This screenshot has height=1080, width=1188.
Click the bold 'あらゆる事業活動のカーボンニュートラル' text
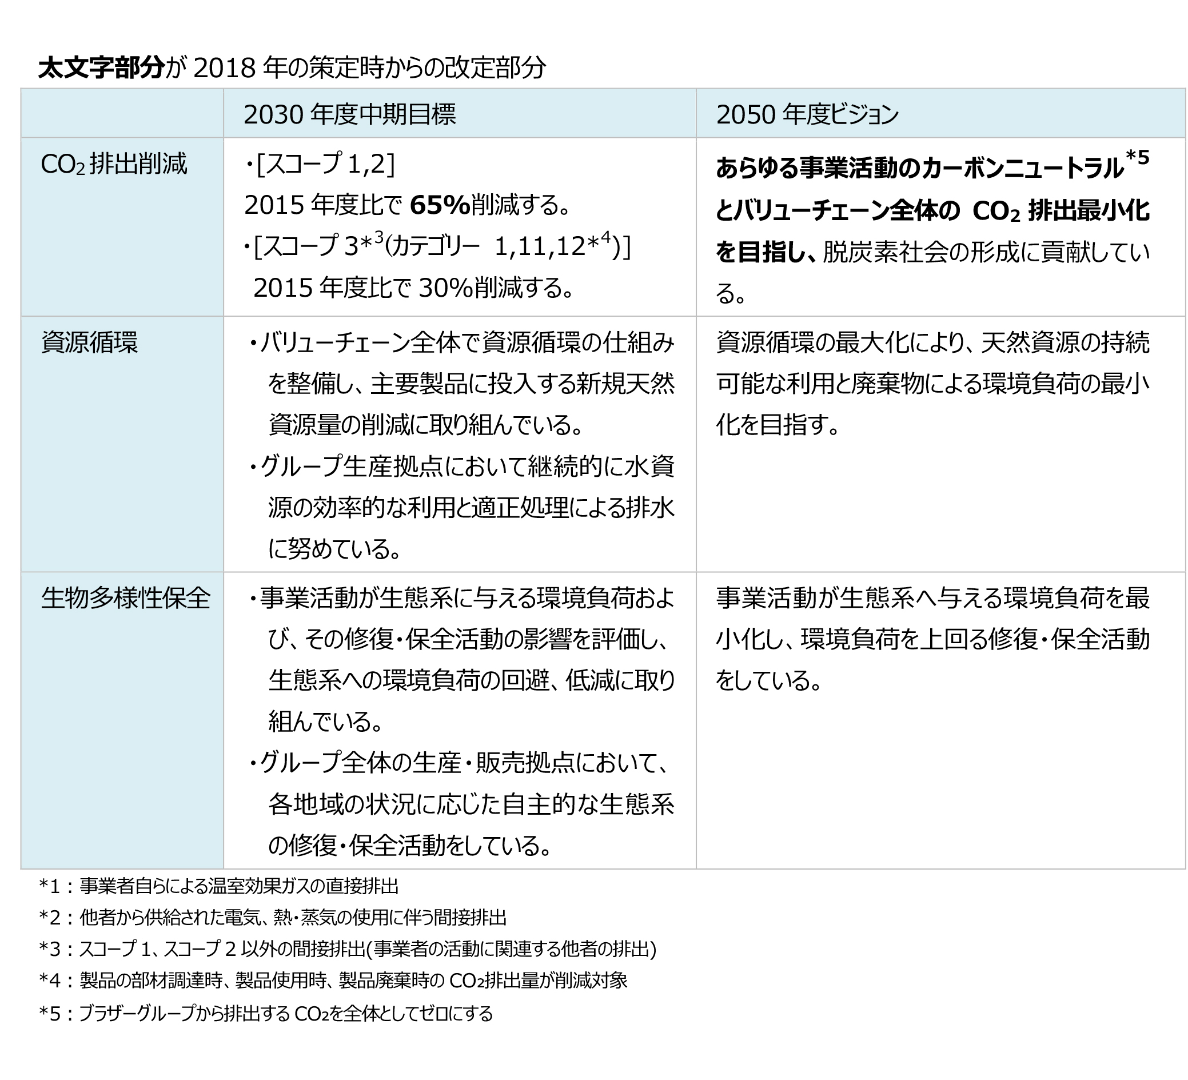(x=919, y=169)
